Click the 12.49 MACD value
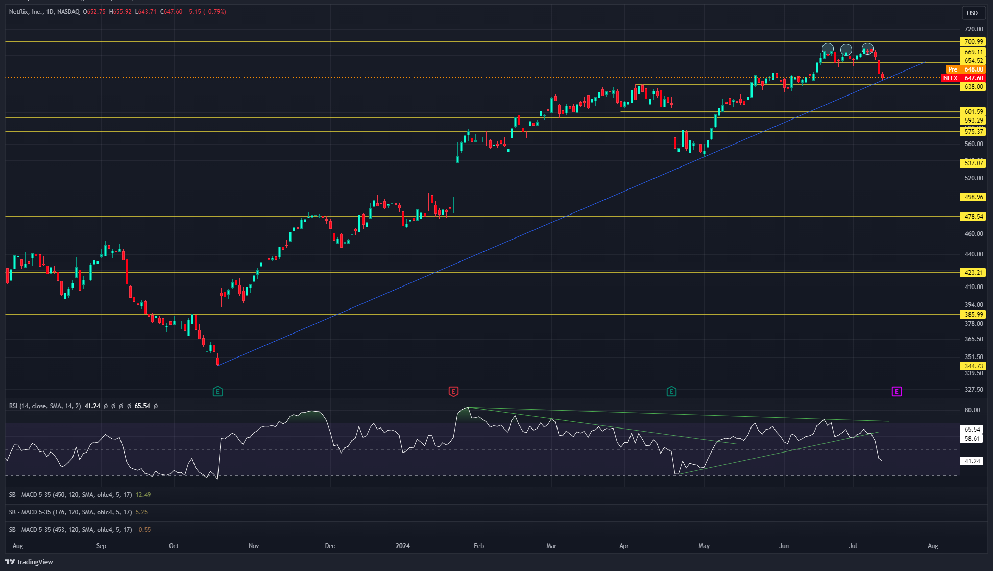This screenshot has height=571, width=993. tap(143, 495)
